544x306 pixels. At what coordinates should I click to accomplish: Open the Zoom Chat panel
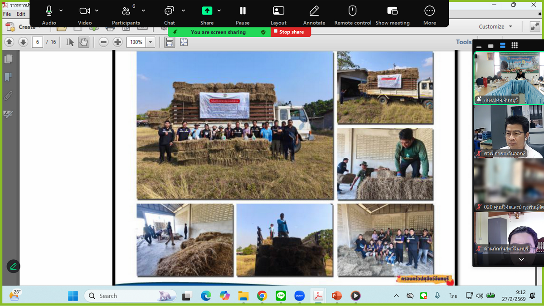169,11
